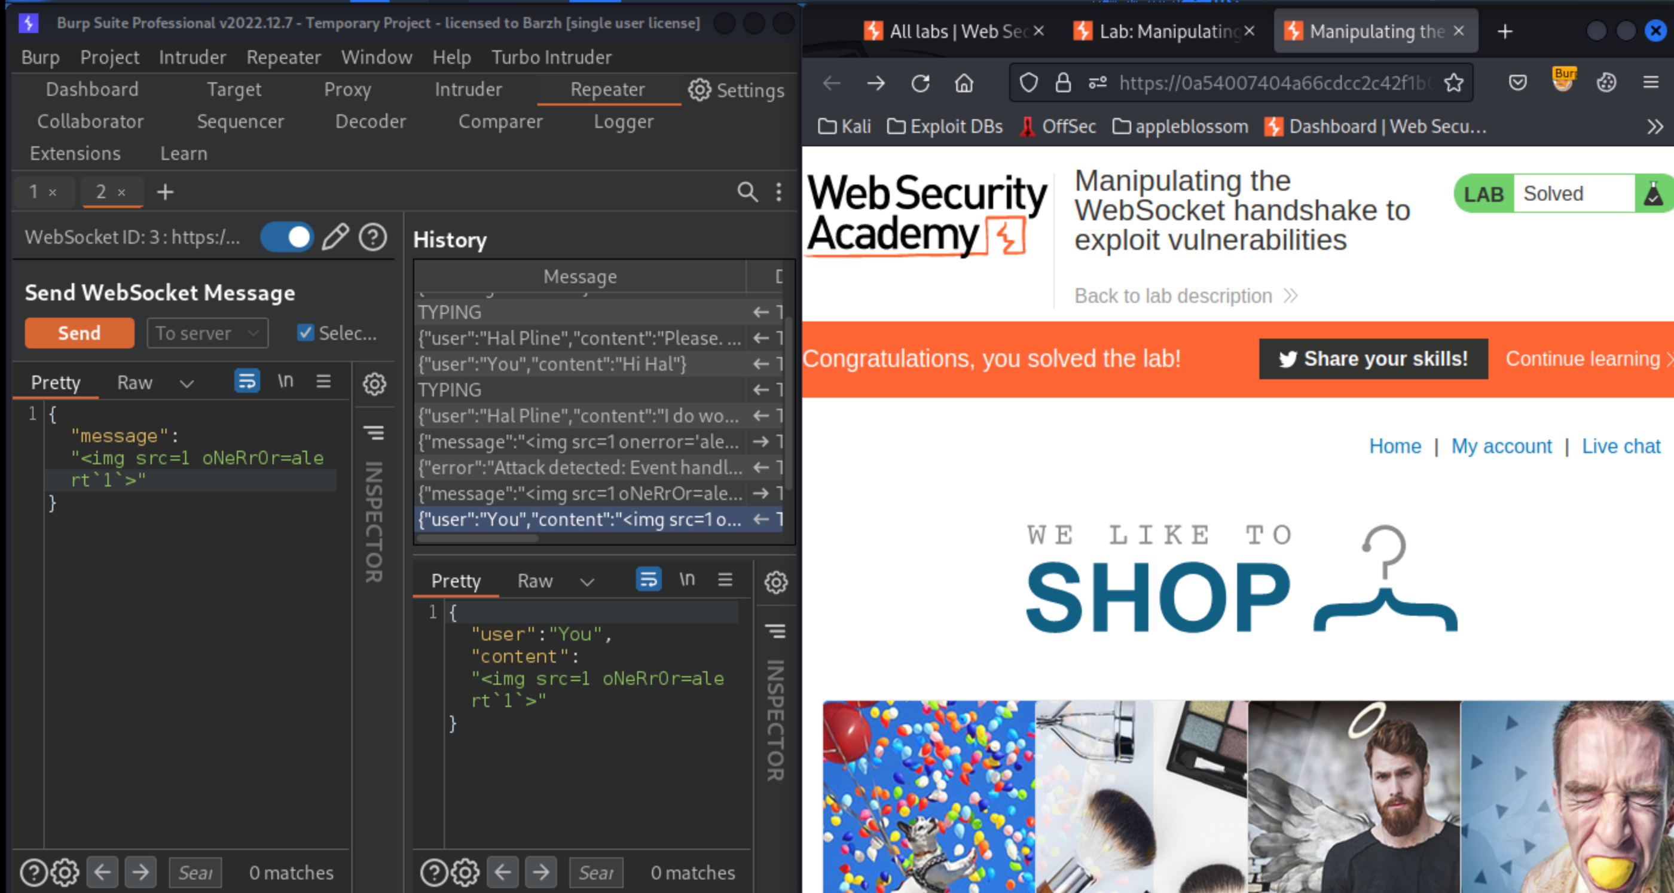Open the Kali bookmark folder

pos(844,126)
